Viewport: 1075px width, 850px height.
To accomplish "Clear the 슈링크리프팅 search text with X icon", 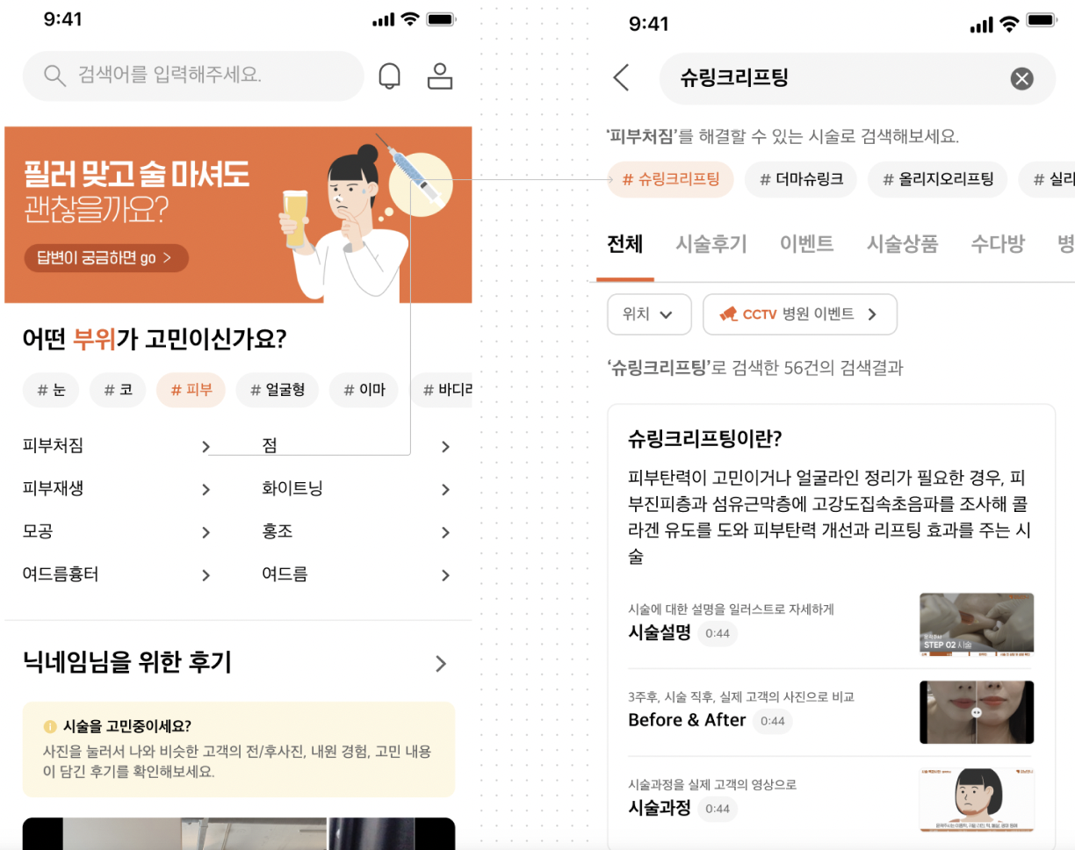I will [1021, 78].
